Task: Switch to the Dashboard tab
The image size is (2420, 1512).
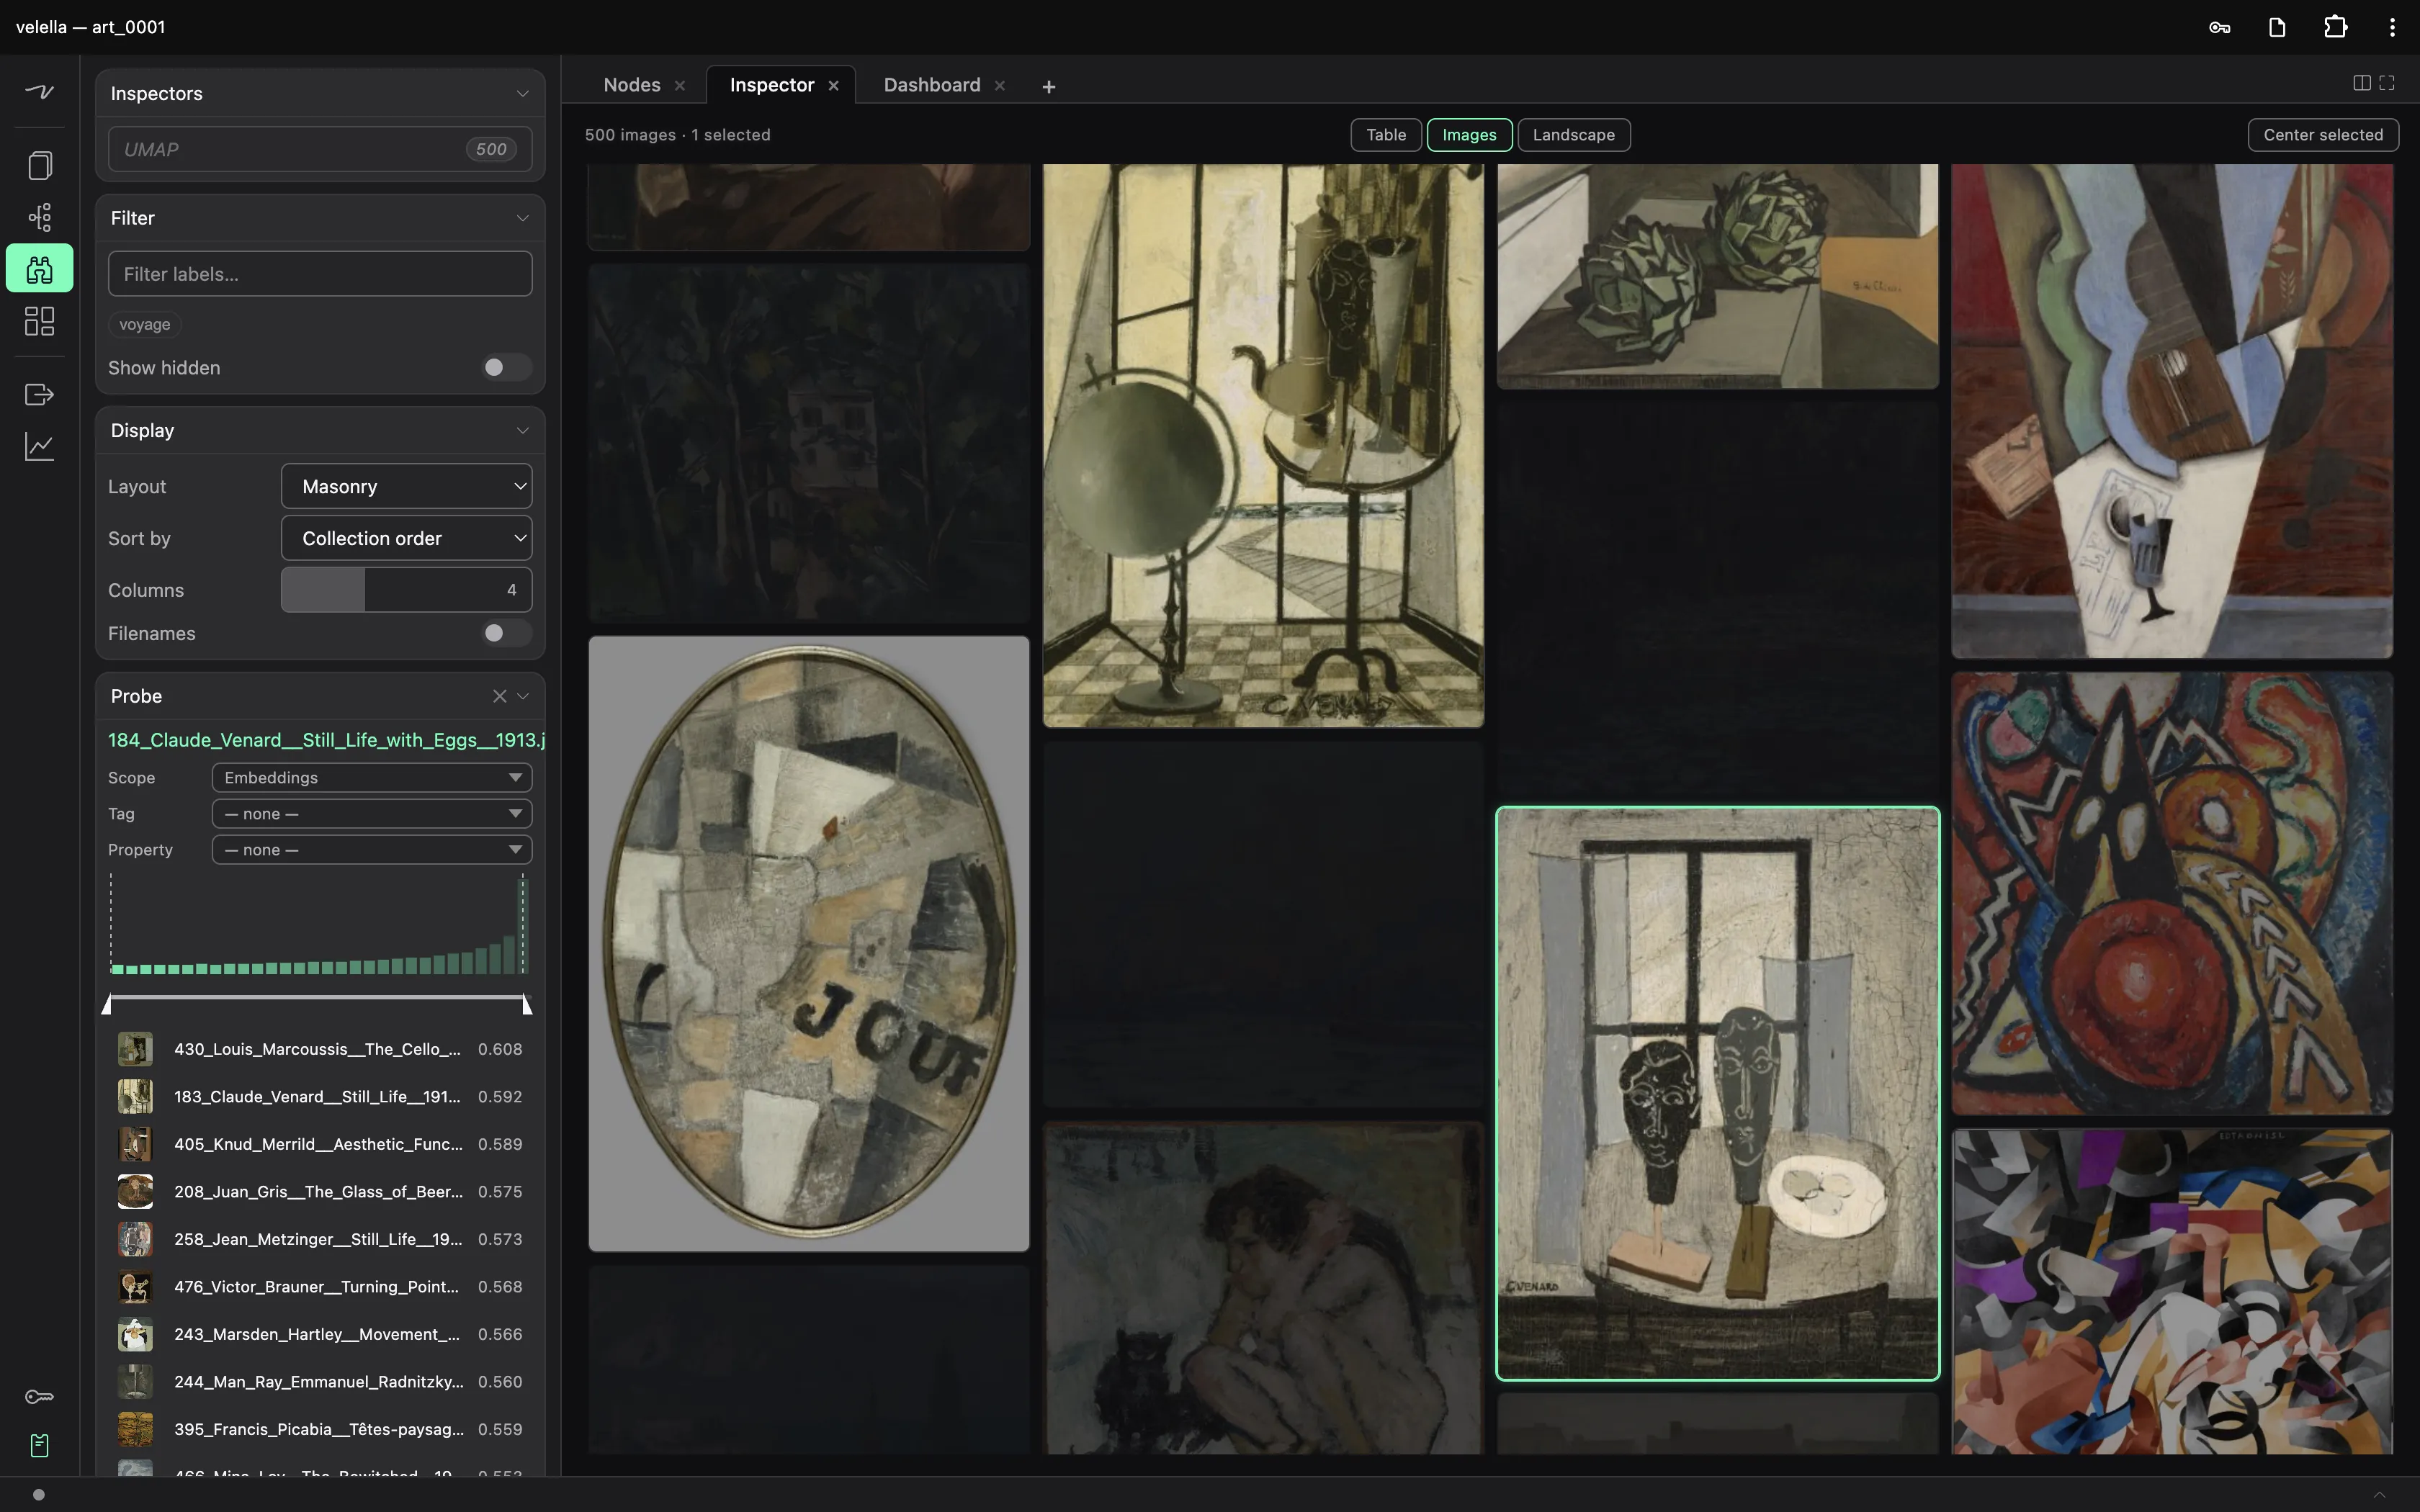Action: (x=931, y=85)
